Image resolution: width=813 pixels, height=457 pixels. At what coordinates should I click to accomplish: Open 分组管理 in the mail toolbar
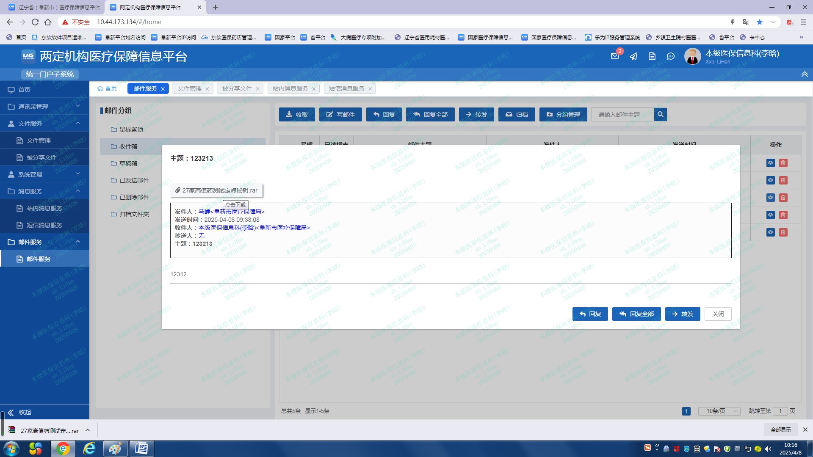(x=563, y=115)
